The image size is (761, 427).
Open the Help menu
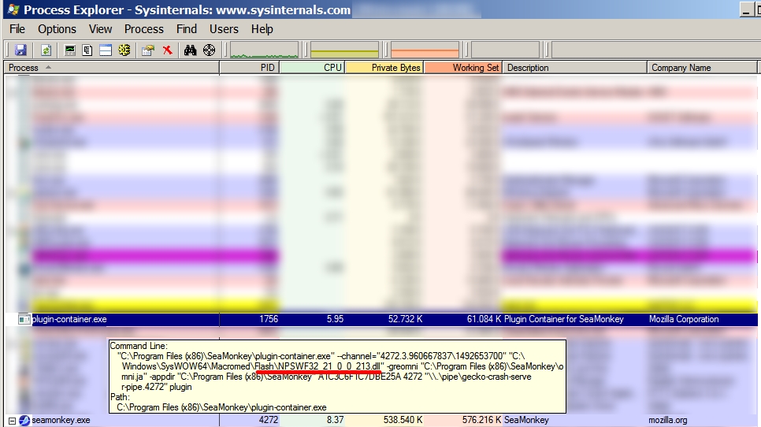pyautogui.click(x=262, y=29)
